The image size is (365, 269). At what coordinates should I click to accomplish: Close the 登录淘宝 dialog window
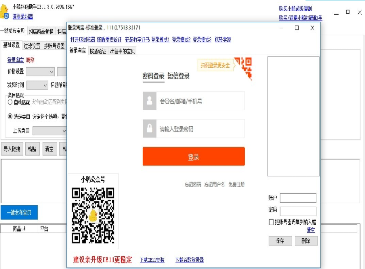click(x=312, y=28)
